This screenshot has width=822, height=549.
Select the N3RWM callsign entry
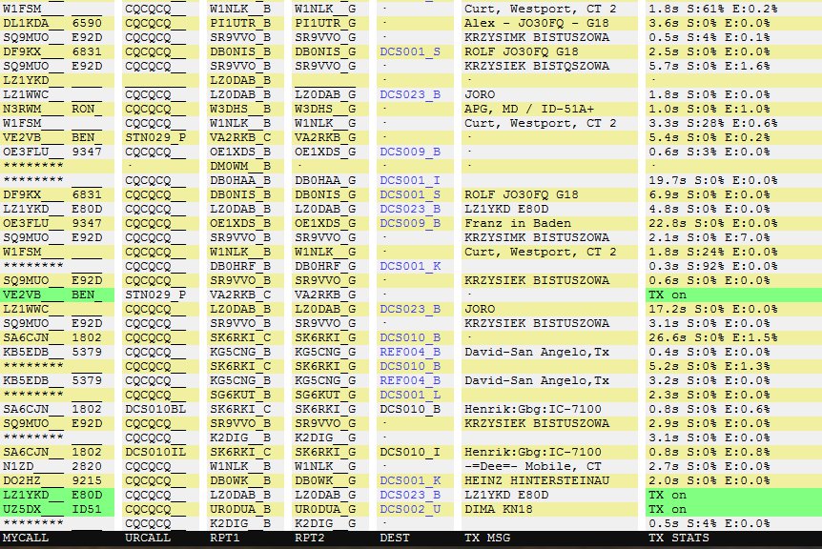[26, 109]
